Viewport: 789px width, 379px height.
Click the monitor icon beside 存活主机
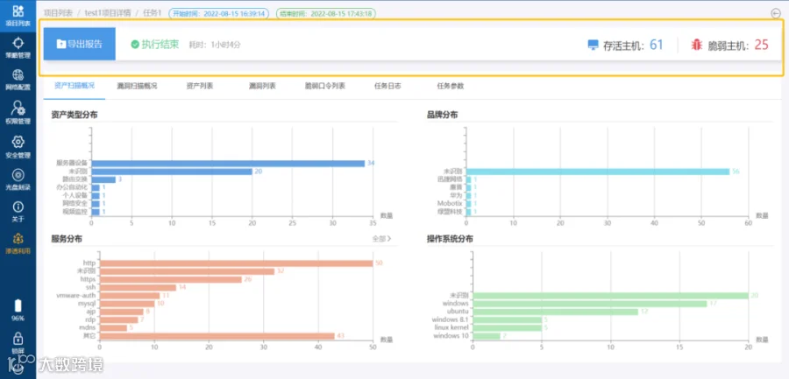[x=594, y=46]
